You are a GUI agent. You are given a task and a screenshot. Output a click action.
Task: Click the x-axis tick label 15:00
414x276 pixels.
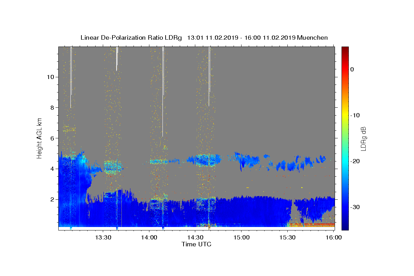[x=241, y=237]
